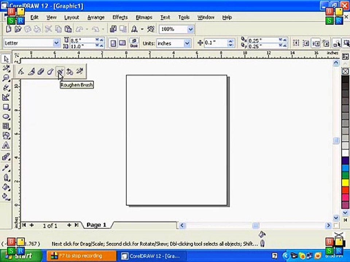
Task: Select the Ellipse tool
Action: pyautogui.click(x=6, y=116)
